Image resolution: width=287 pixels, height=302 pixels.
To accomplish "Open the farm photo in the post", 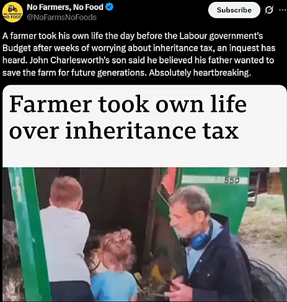I will tap(144, 234).
